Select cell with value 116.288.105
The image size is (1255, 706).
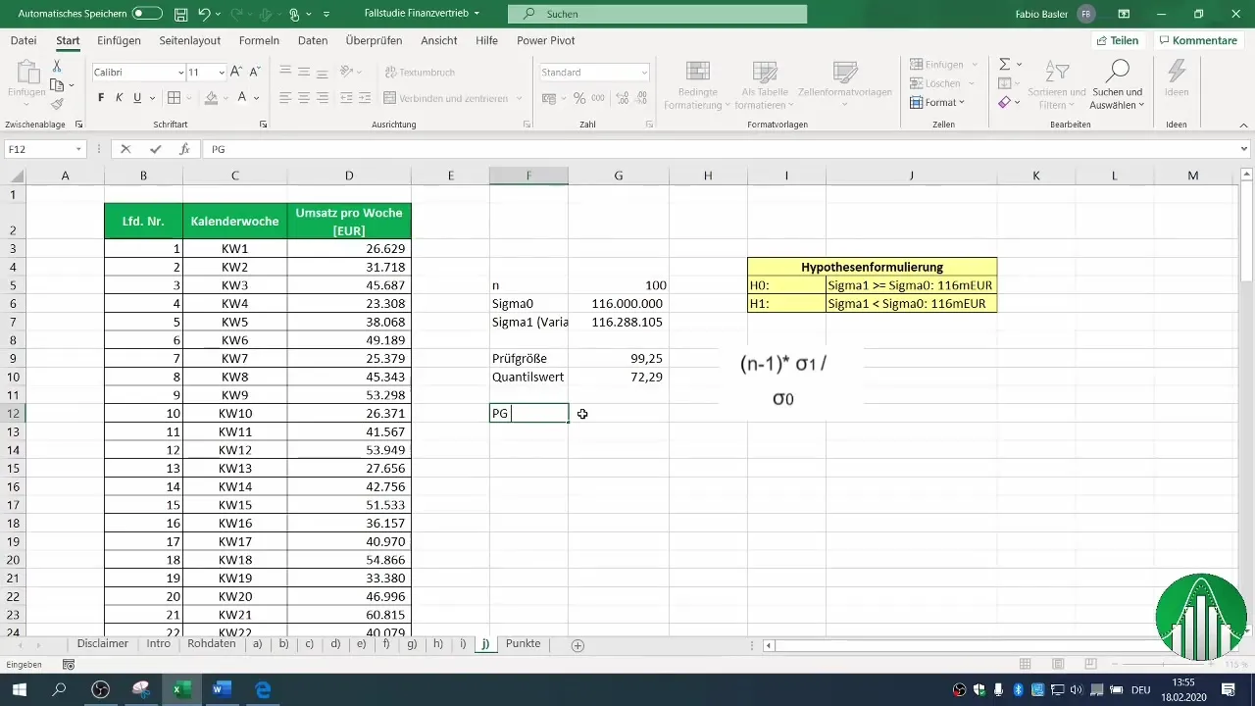point(618,322)
